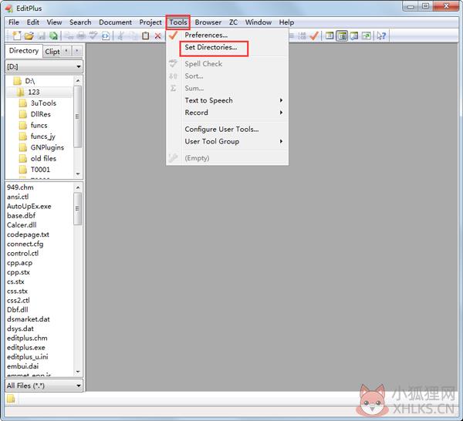Image resolution: width=463 pixels, height=421 pixels.
Task: Expand the Record submenu
Action: [x=233, y=113]
